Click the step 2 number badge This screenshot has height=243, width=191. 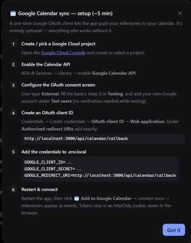pos(13,64)
